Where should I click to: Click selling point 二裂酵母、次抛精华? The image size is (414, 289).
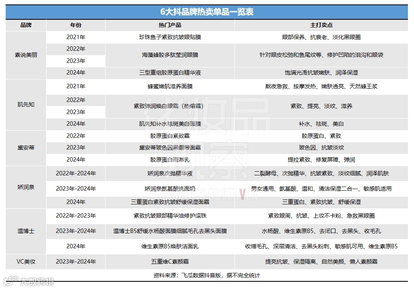[279, 173]
